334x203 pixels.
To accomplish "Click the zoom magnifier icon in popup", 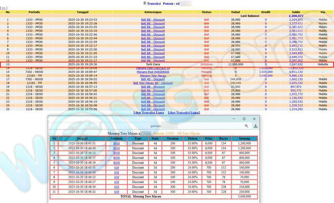I will click(x=246, y=126).
